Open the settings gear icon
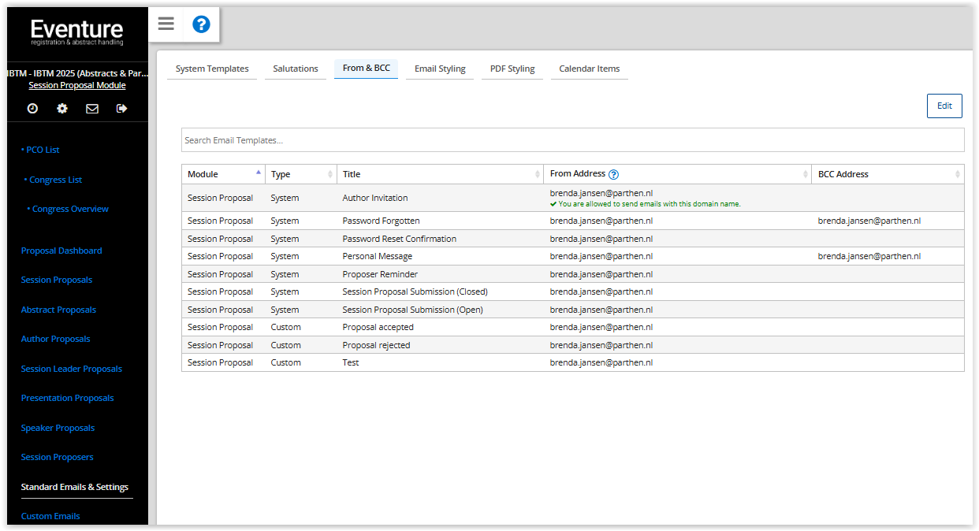Screen dimensions: 979x531 click(x=62, y=109)
